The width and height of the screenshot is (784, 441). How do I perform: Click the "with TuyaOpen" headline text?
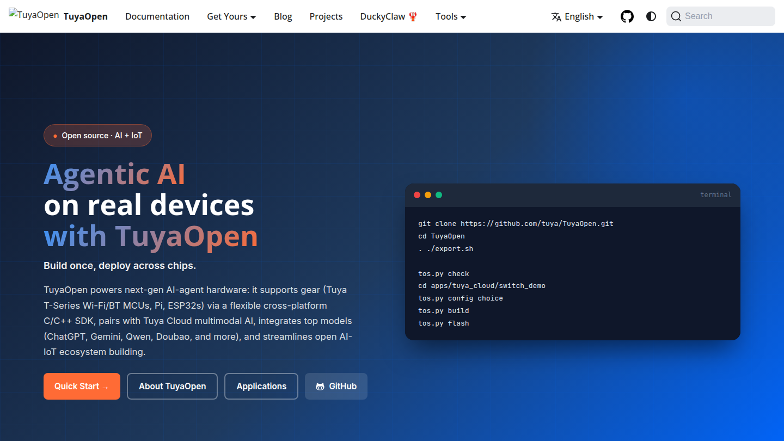[151, 236]
